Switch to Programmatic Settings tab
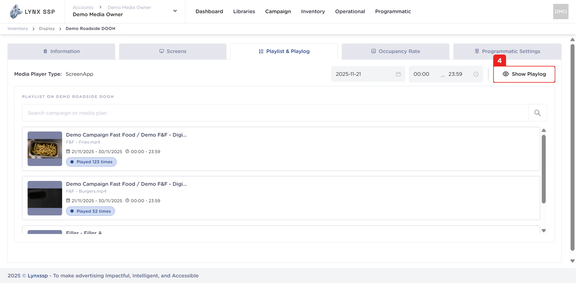Screen dimensions: 576x284 (507, 52)
